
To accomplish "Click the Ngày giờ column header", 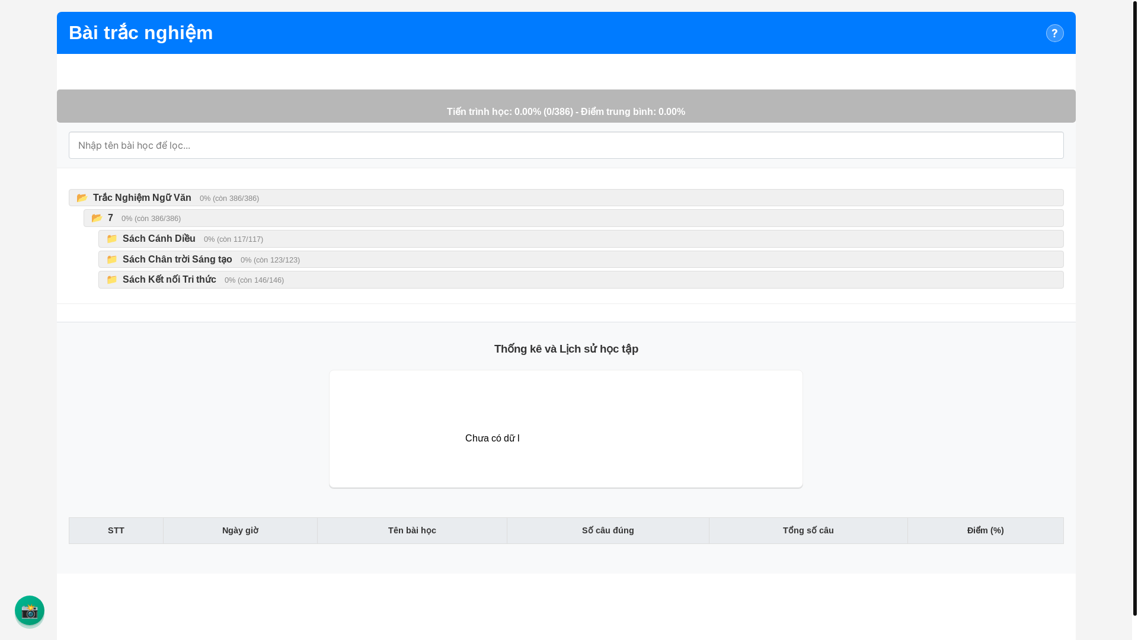I will pos(240,530).
